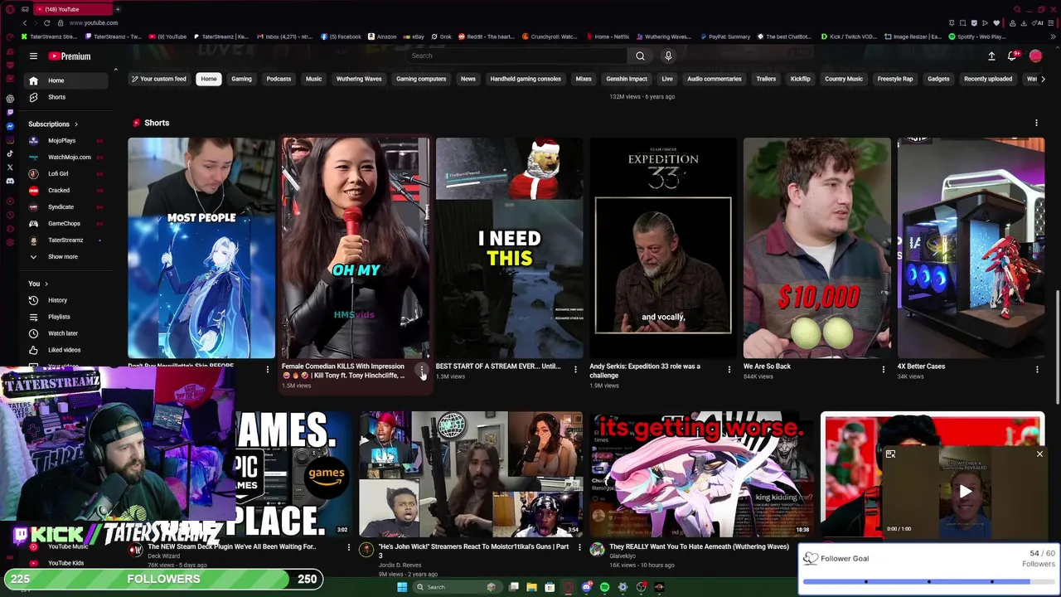Screen dimensions: 1061x597
Task: Select the Gaming category chip
Action: click(241, 79)
